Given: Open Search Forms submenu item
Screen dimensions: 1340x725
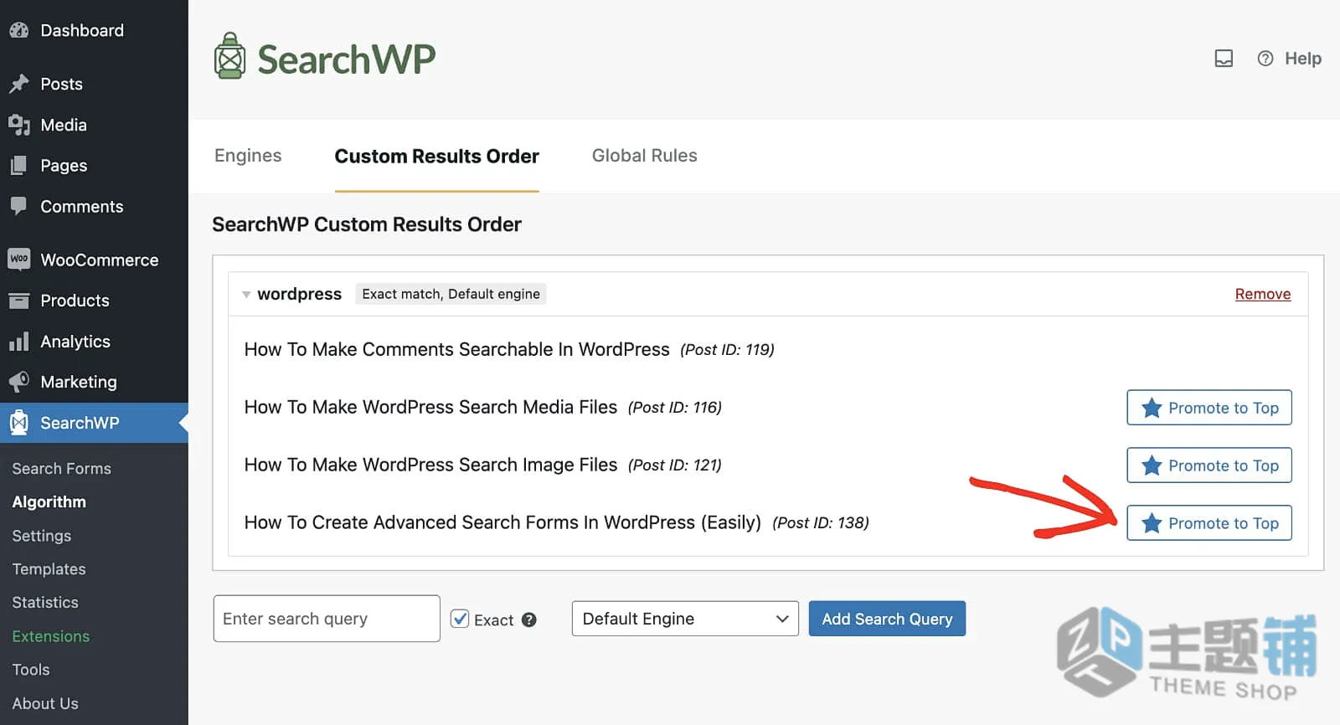Looking at the screenshot, I should [61, 469].
